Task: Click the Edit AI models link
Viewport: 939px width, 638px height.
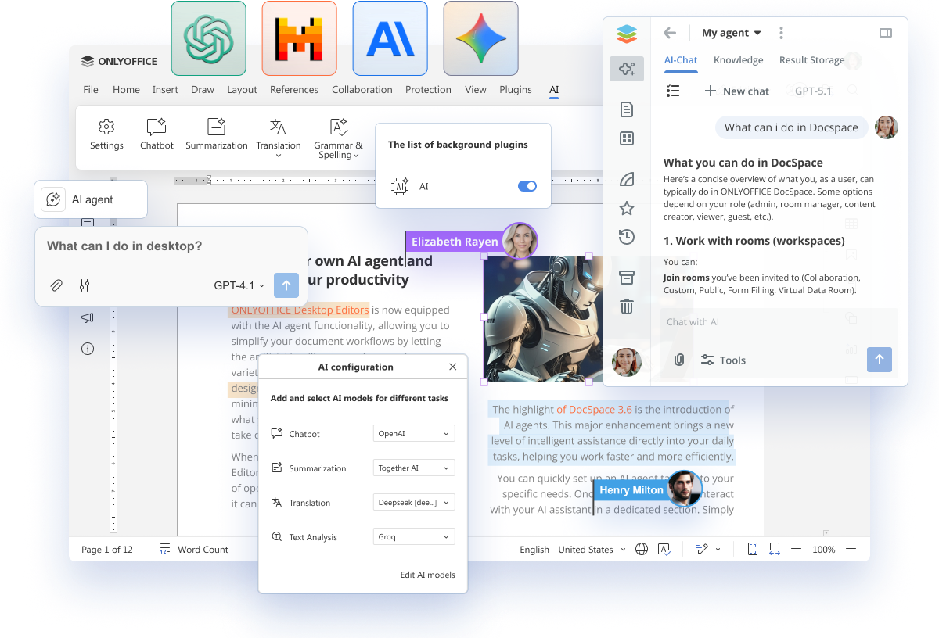Action: [427, 575]
